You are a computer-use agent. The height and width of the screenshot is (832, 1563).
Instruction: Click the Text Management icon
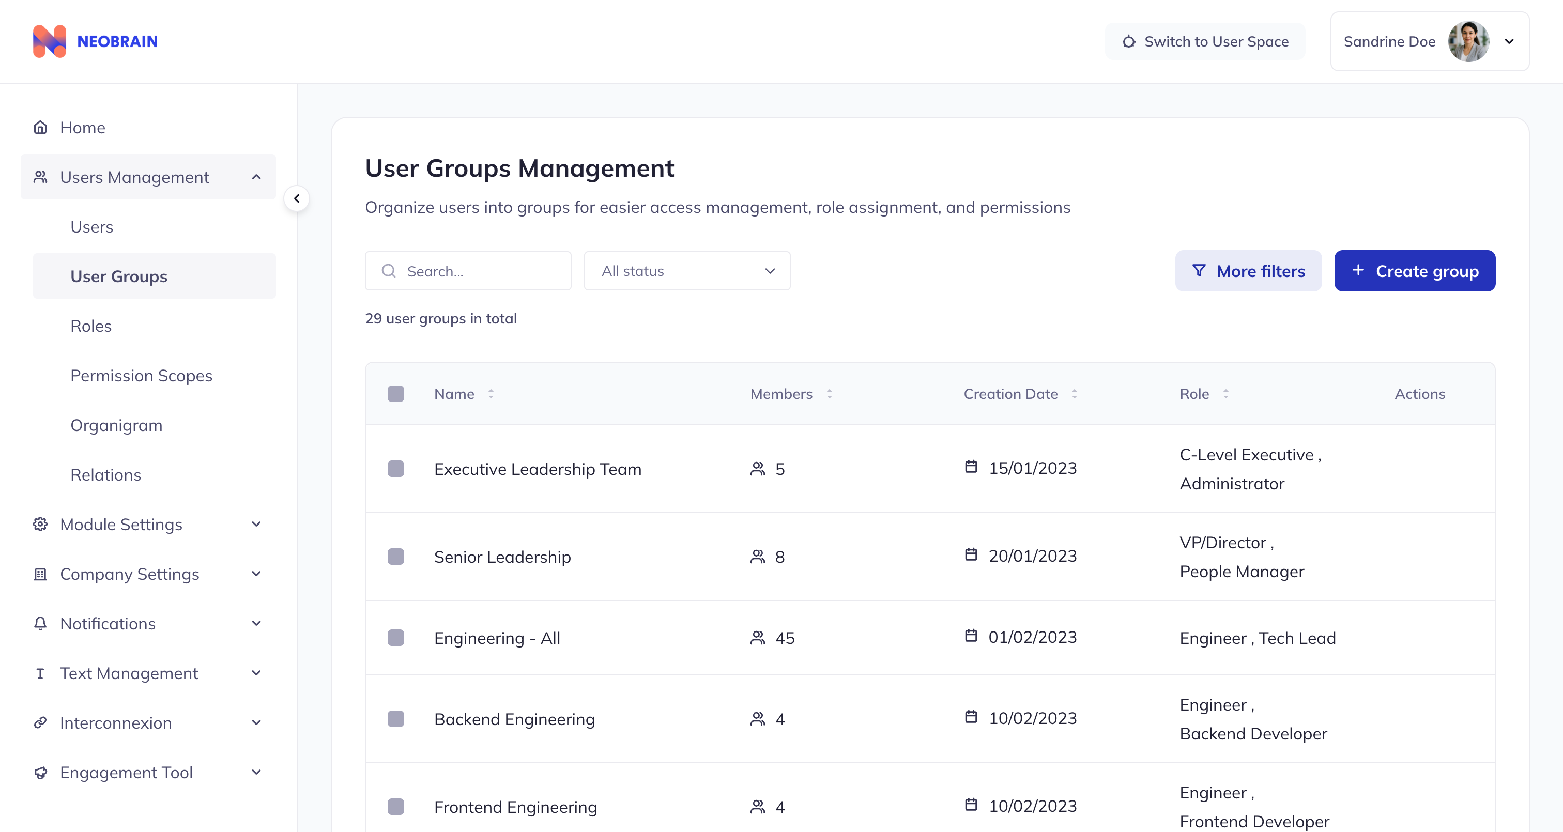click(40, 673)
